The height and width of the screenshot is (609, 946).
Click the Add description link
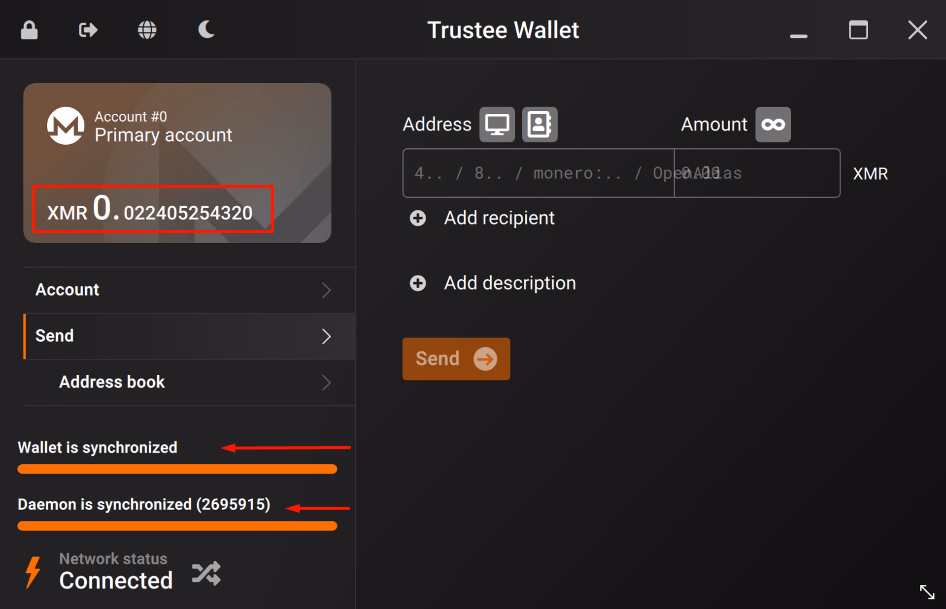coord(510,283)
